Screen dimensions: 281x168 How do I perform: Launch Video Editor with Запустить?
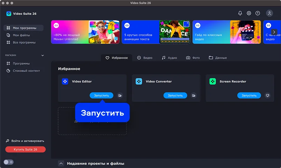(x=102, y=95)
